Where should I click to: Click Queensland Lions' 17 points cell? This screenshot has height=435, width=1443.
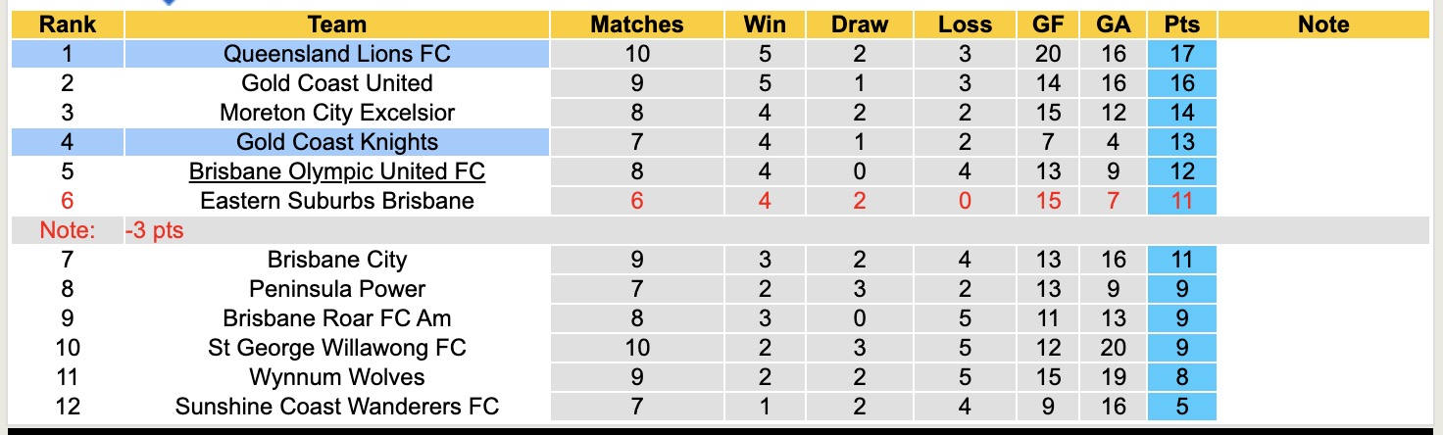point(1182,54)
